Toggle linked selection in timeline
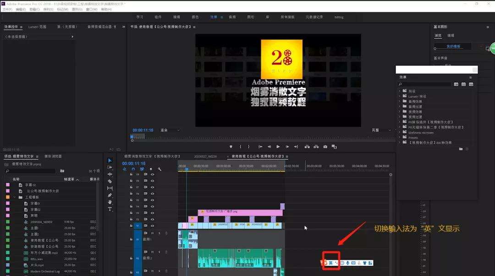Viewport: 495px width, 276px height. pos(142,169)
